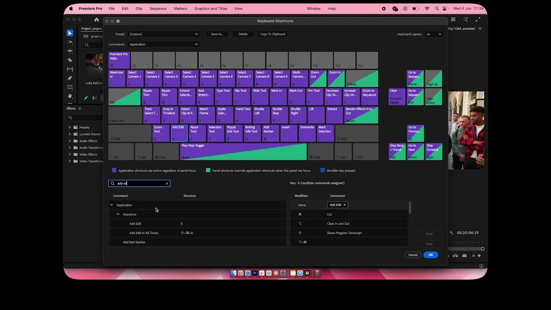
Task: Open the Graphics and Titles menu
Action: (x=211, y=9)
